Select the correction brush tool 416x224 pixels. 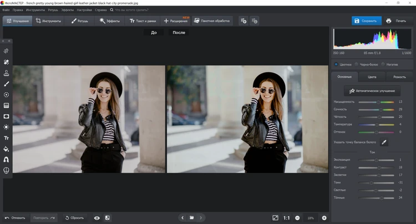click(x=6, y=84)
